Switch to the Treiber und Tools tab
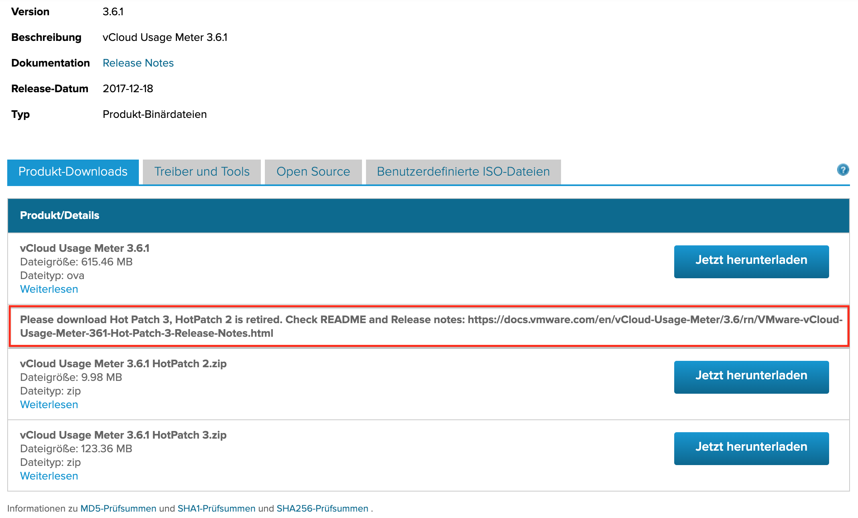Image resolution: width=858 pixels, height=518 pixels. tap(202, 172)
